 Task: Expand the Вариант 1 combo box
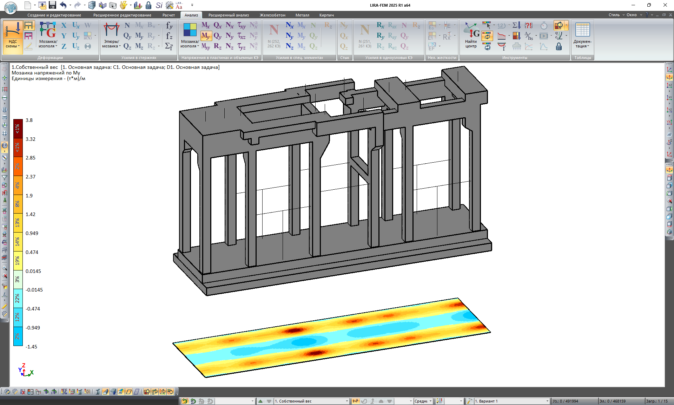tap(547, 401)
